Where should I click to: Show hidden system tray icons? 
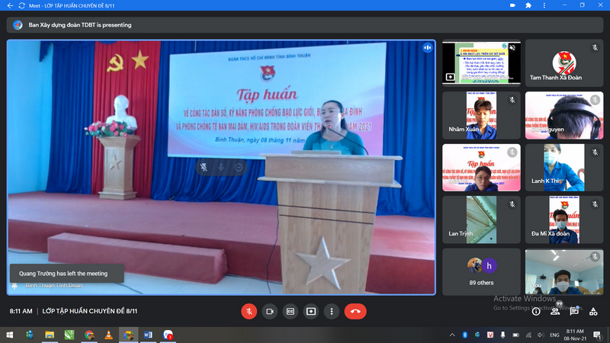pyautogui.click(x=453, y=335)
